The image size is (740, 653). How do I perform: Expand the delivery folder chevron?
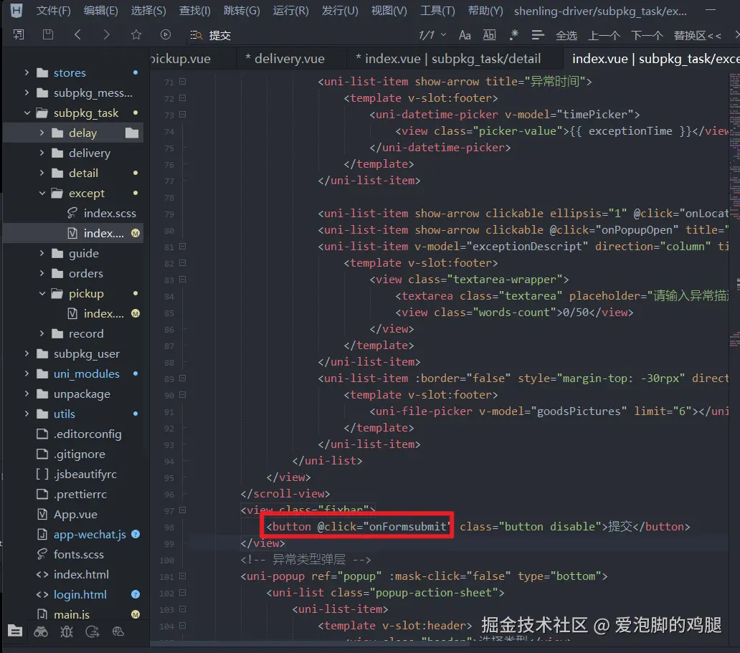click(42, 153)
